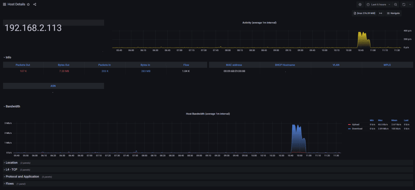Click the max 276.39 MiB document link
This screenshot has width=415, height=190.
coord(364,13)
